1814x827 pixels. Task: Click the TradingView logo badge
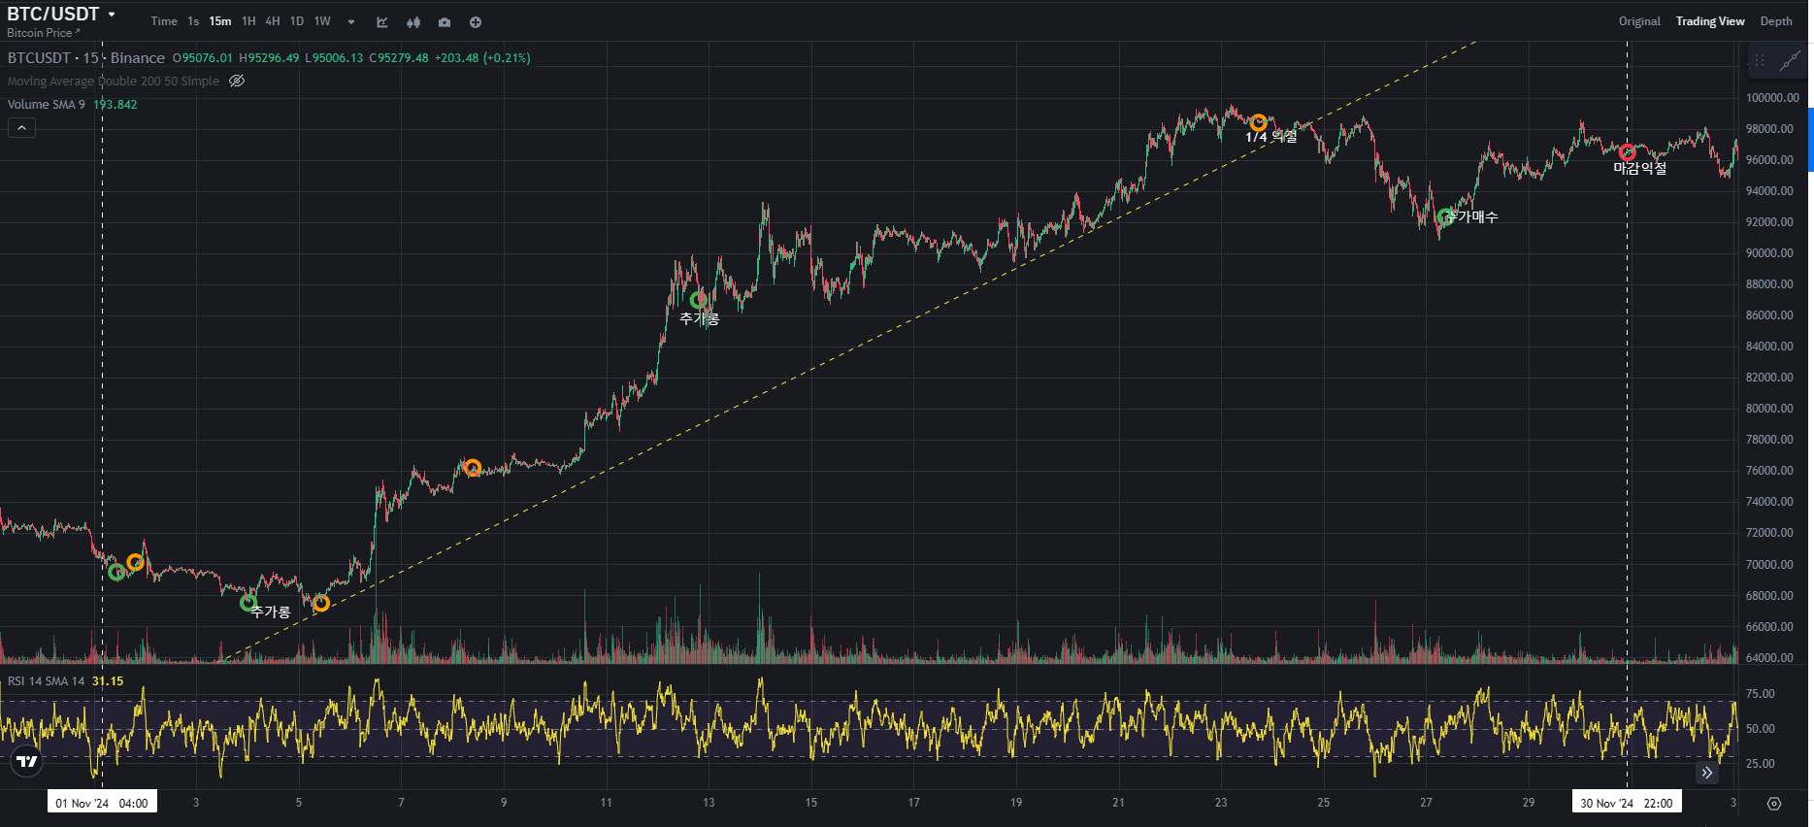coord(27,762)
